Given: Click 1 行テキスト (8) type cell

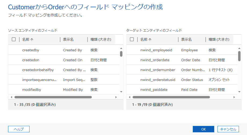Looking at the screenshot, I should [x=220, y=70].
